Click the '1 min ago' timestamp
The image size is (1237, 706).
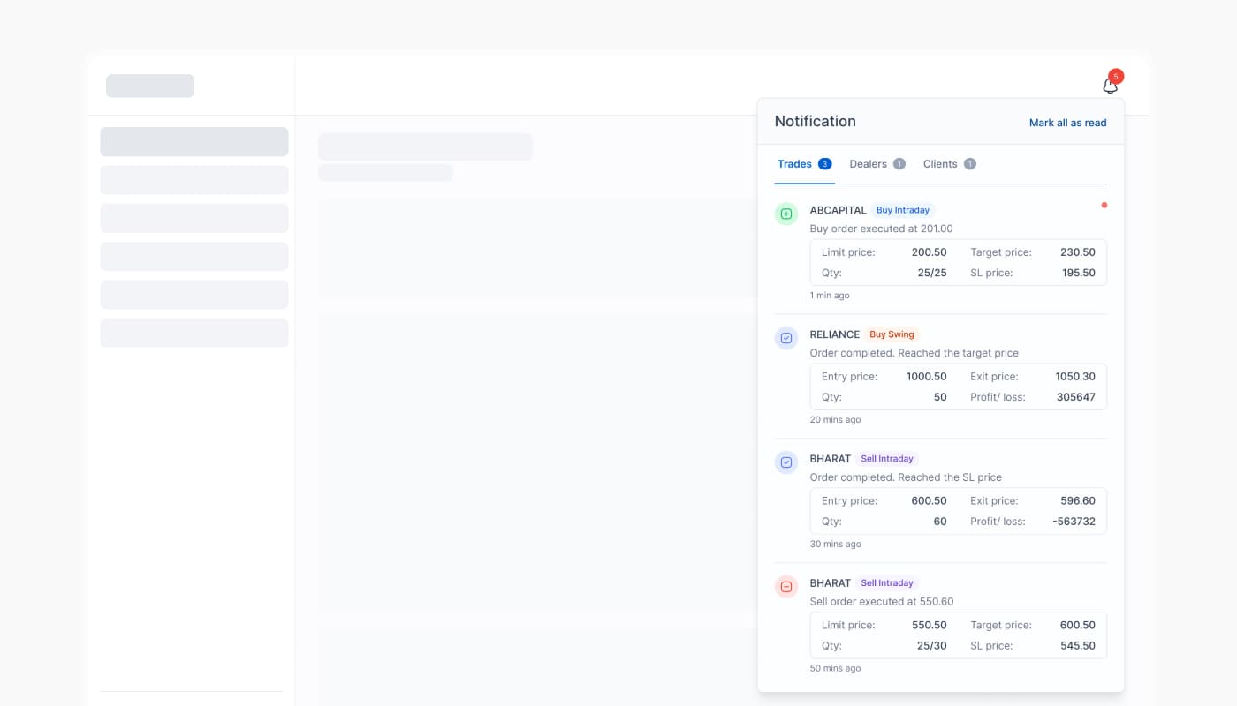click(830, 296)
